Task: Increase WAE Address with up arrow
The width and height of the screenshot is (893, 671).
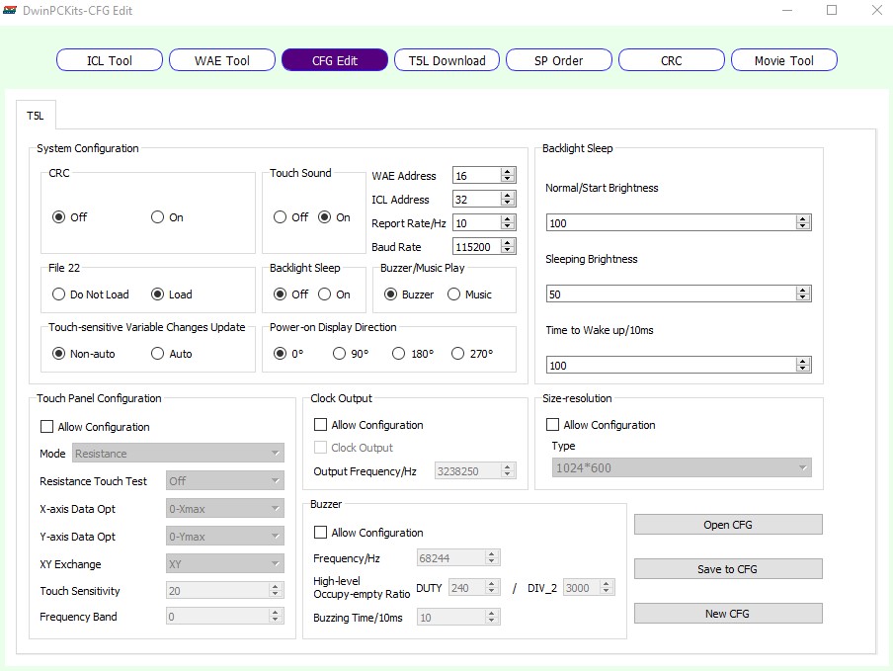Action: click(x=508, y=172)
